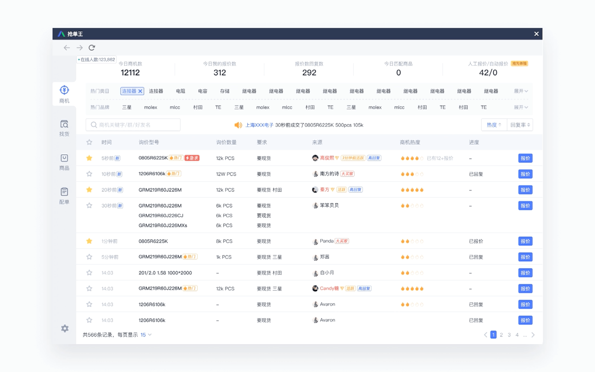
Task: Open the 找货 sidebar section
Action: (64, 128)
